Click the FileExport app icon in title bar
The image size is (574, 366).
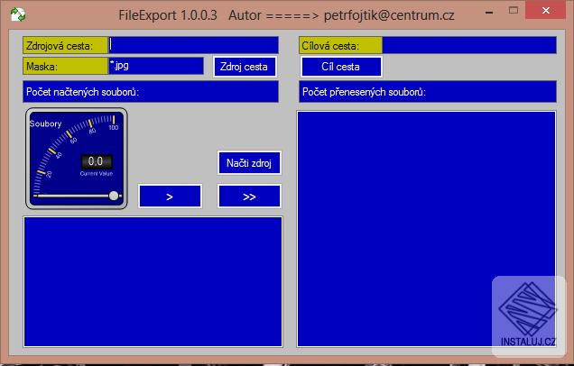17,14
